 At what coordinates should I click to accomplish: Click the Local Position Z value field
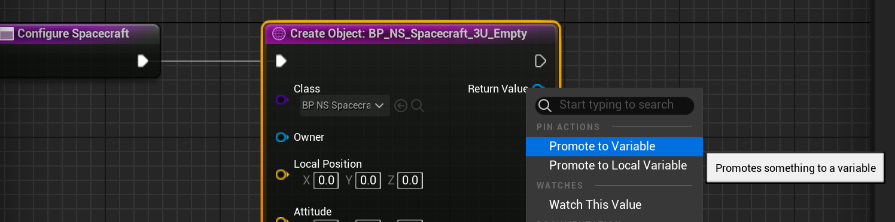click(410, 180)
